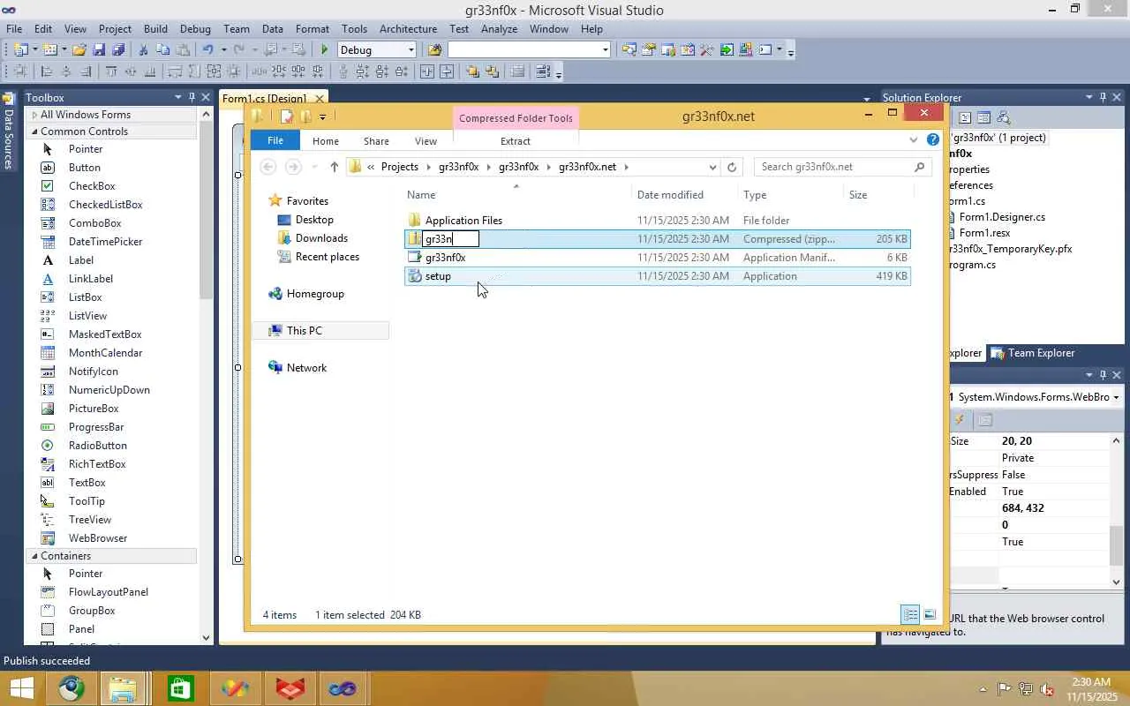
Task: Collapse the Containers toolbox group
Action: click(34, 556)
